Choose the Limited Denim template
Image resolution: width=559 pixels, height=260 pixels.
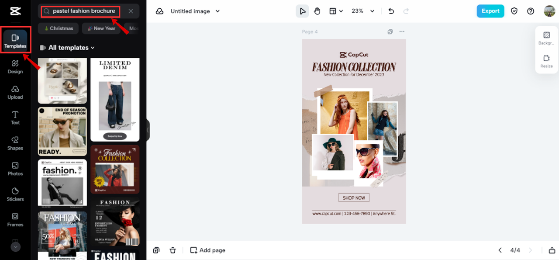pyautogui.click(x=115, y=100)
